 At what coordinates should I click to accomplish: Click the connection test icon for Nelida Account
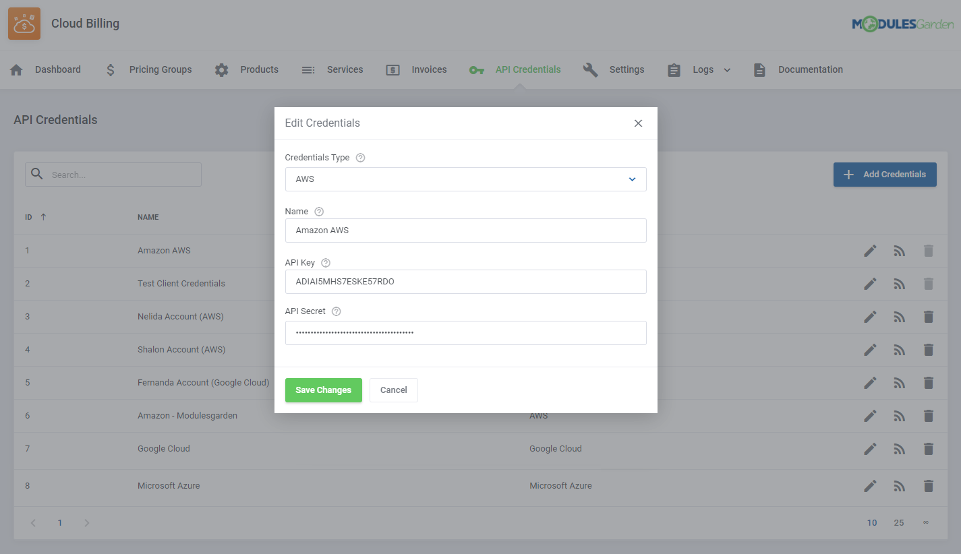[x=899, y=317]
